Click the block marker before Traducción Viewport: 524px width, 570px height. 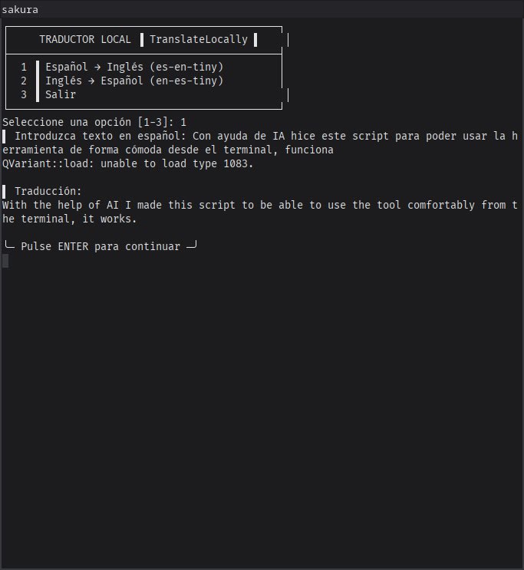click(x=5, y=191)
